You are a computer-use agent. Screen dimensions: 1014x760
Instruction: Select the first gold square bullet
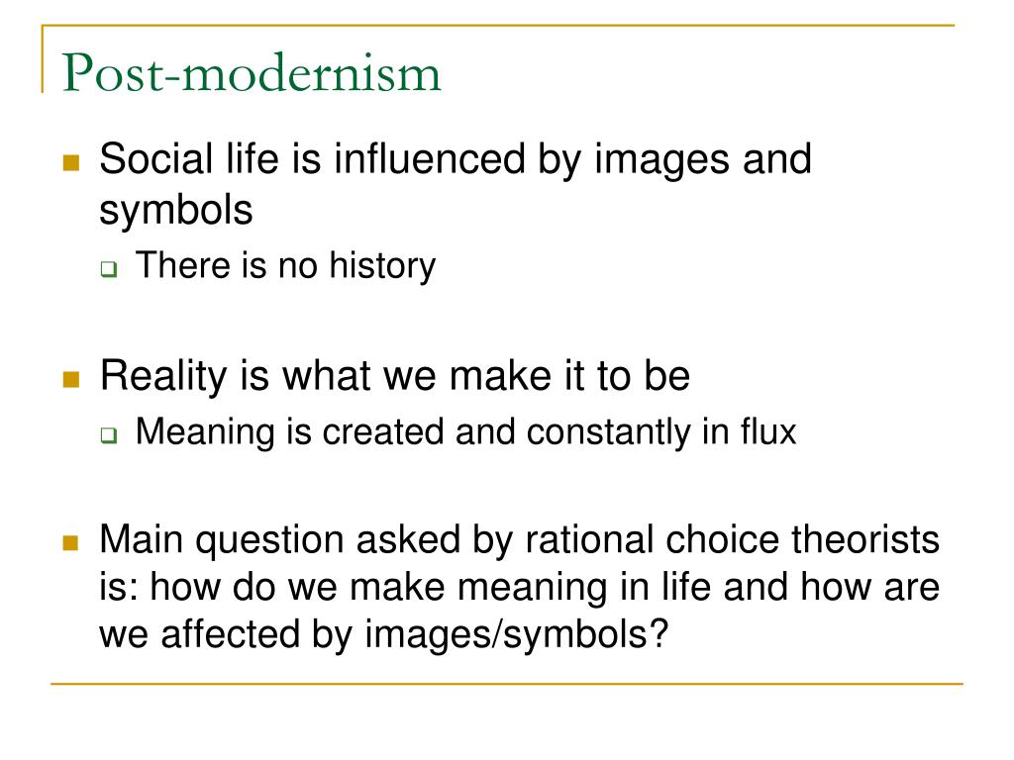click(71, 162)
